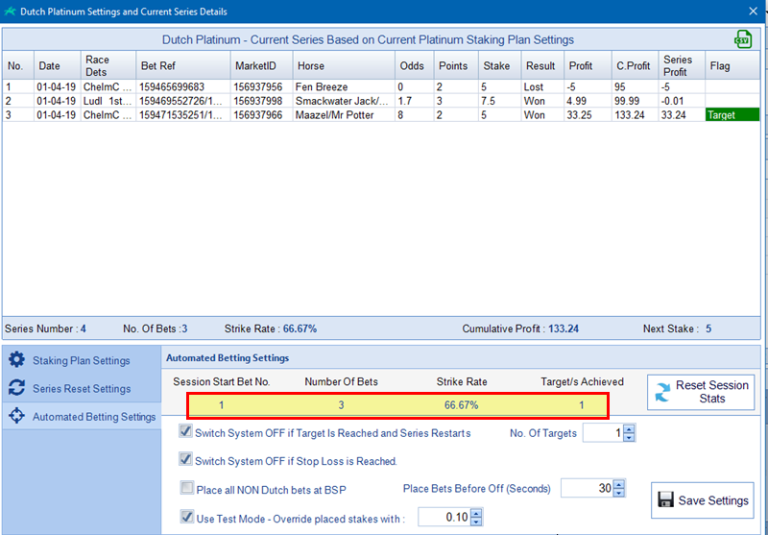Toggle Switch System OFF if Stop Loss is Reached

pyautogui.click(x=185, y=459)
